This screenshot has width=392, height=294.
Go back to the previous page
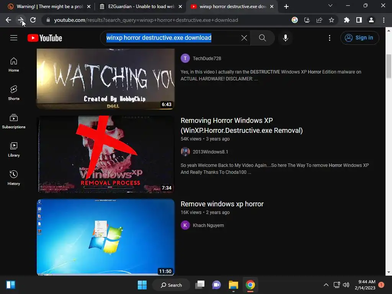point(8,20)
